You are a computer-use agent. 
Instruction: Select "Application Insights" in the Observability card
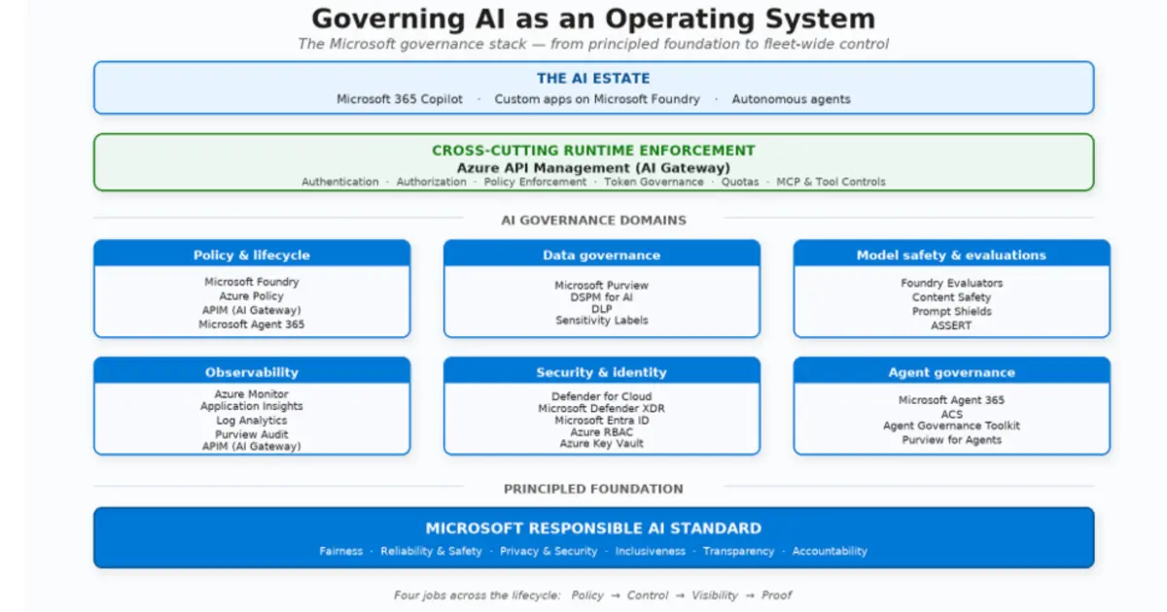click(252, 407)
